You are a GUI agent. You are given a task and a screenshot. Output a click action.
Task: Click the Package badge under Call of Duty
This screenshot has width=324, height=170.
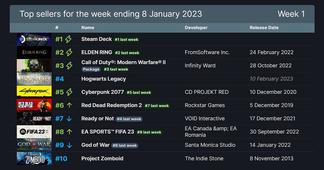91,69
